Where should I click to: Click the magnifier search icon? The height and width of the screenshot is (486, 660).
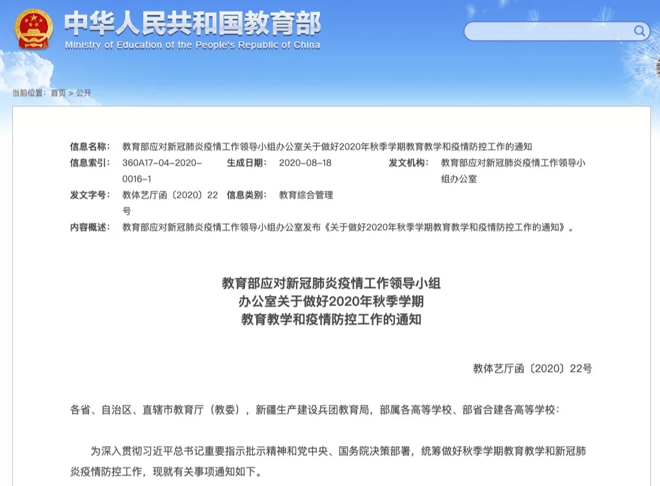[x=639, y=31]
